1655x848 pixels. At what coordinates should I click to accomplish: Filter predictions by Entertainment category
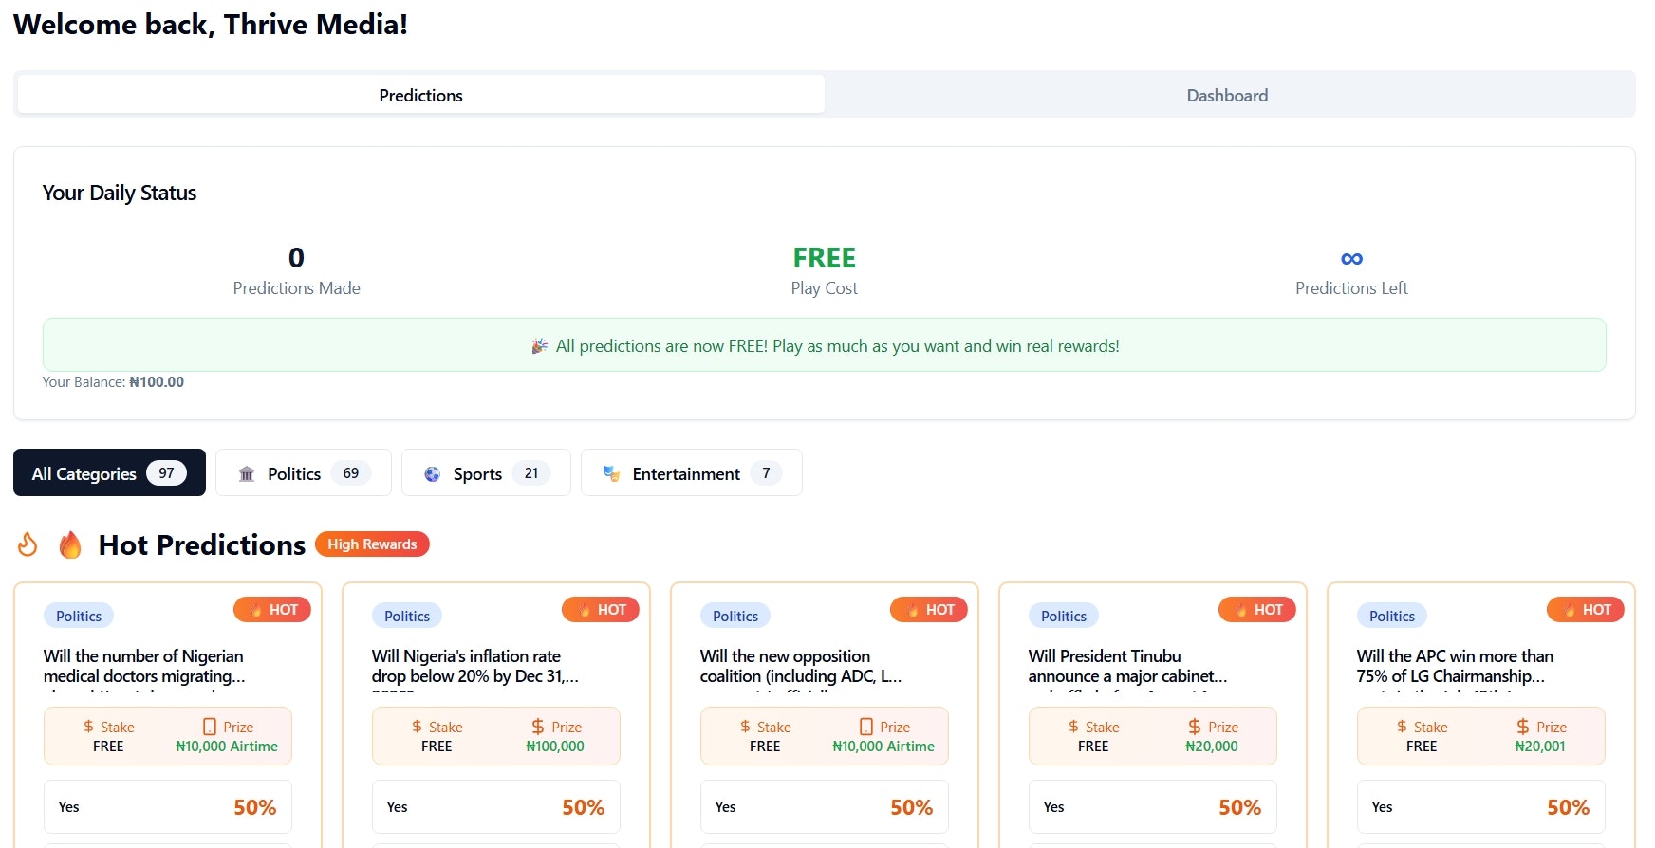691,472
